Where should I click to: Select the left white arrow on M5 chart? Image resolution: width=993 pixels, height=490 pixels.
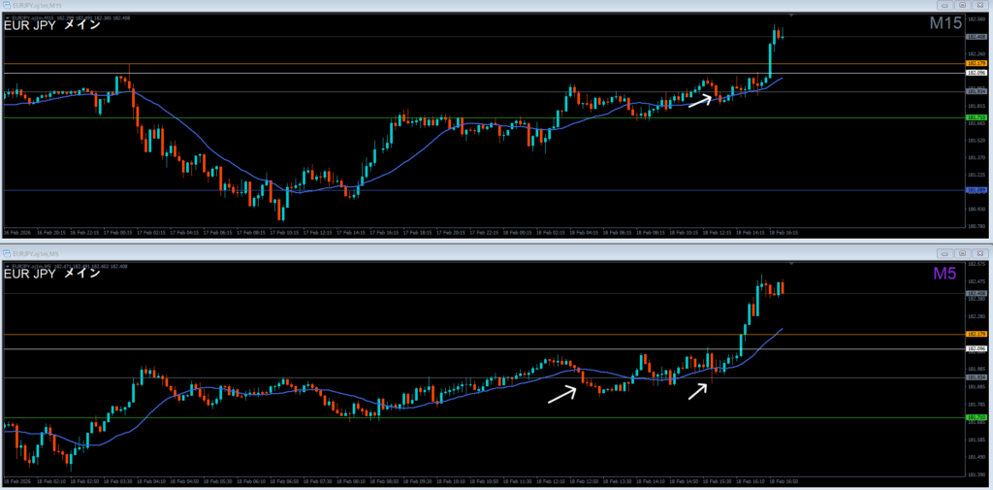pos(561,393)
